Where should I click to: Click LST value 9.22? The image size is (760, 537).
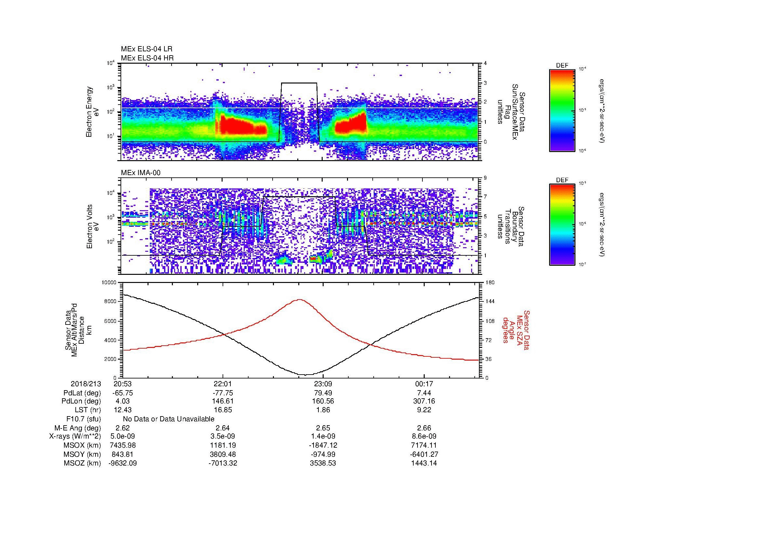click(x=424, y=410)
